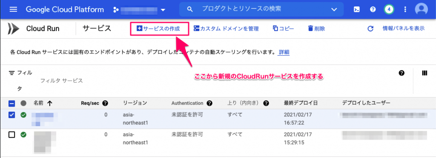Open the column display options icon
The width and height of the screenshot is (436, 158).
click(425, 73)
